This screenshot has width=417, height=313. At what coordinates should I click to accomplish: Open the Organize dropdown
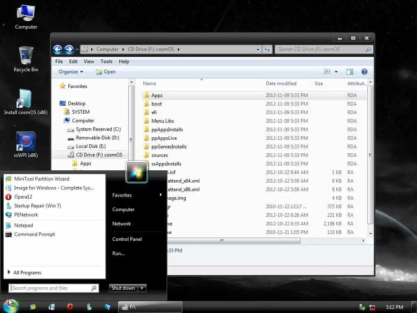71,72
